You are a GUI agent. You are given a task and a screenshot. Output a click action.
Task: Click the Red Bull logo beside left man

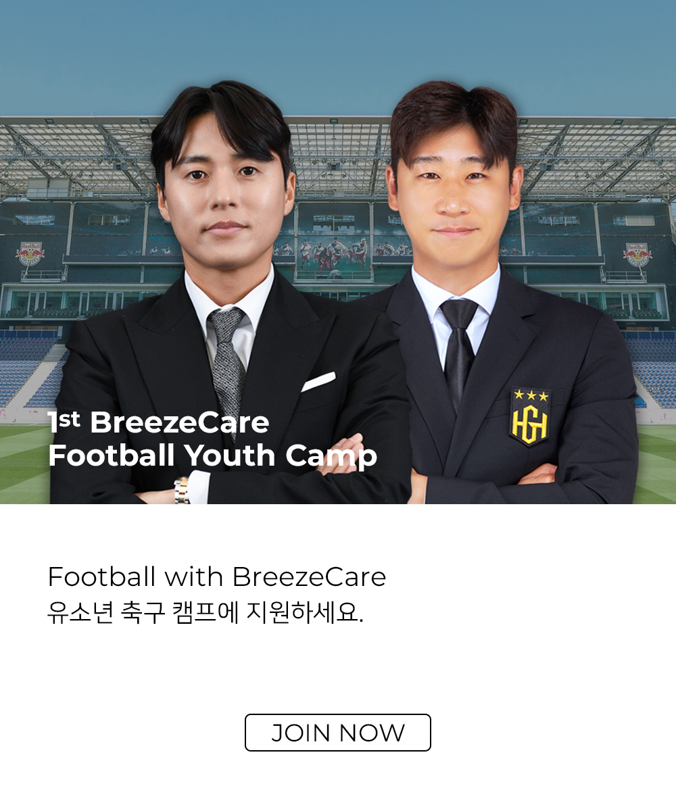29,255
